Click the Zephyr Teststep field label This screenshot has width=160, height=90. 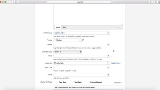(46, 82)
